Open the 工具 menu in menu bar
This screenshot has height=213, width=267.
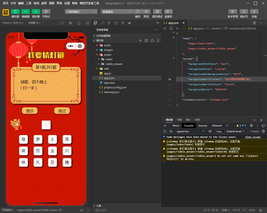pos(28,3)
